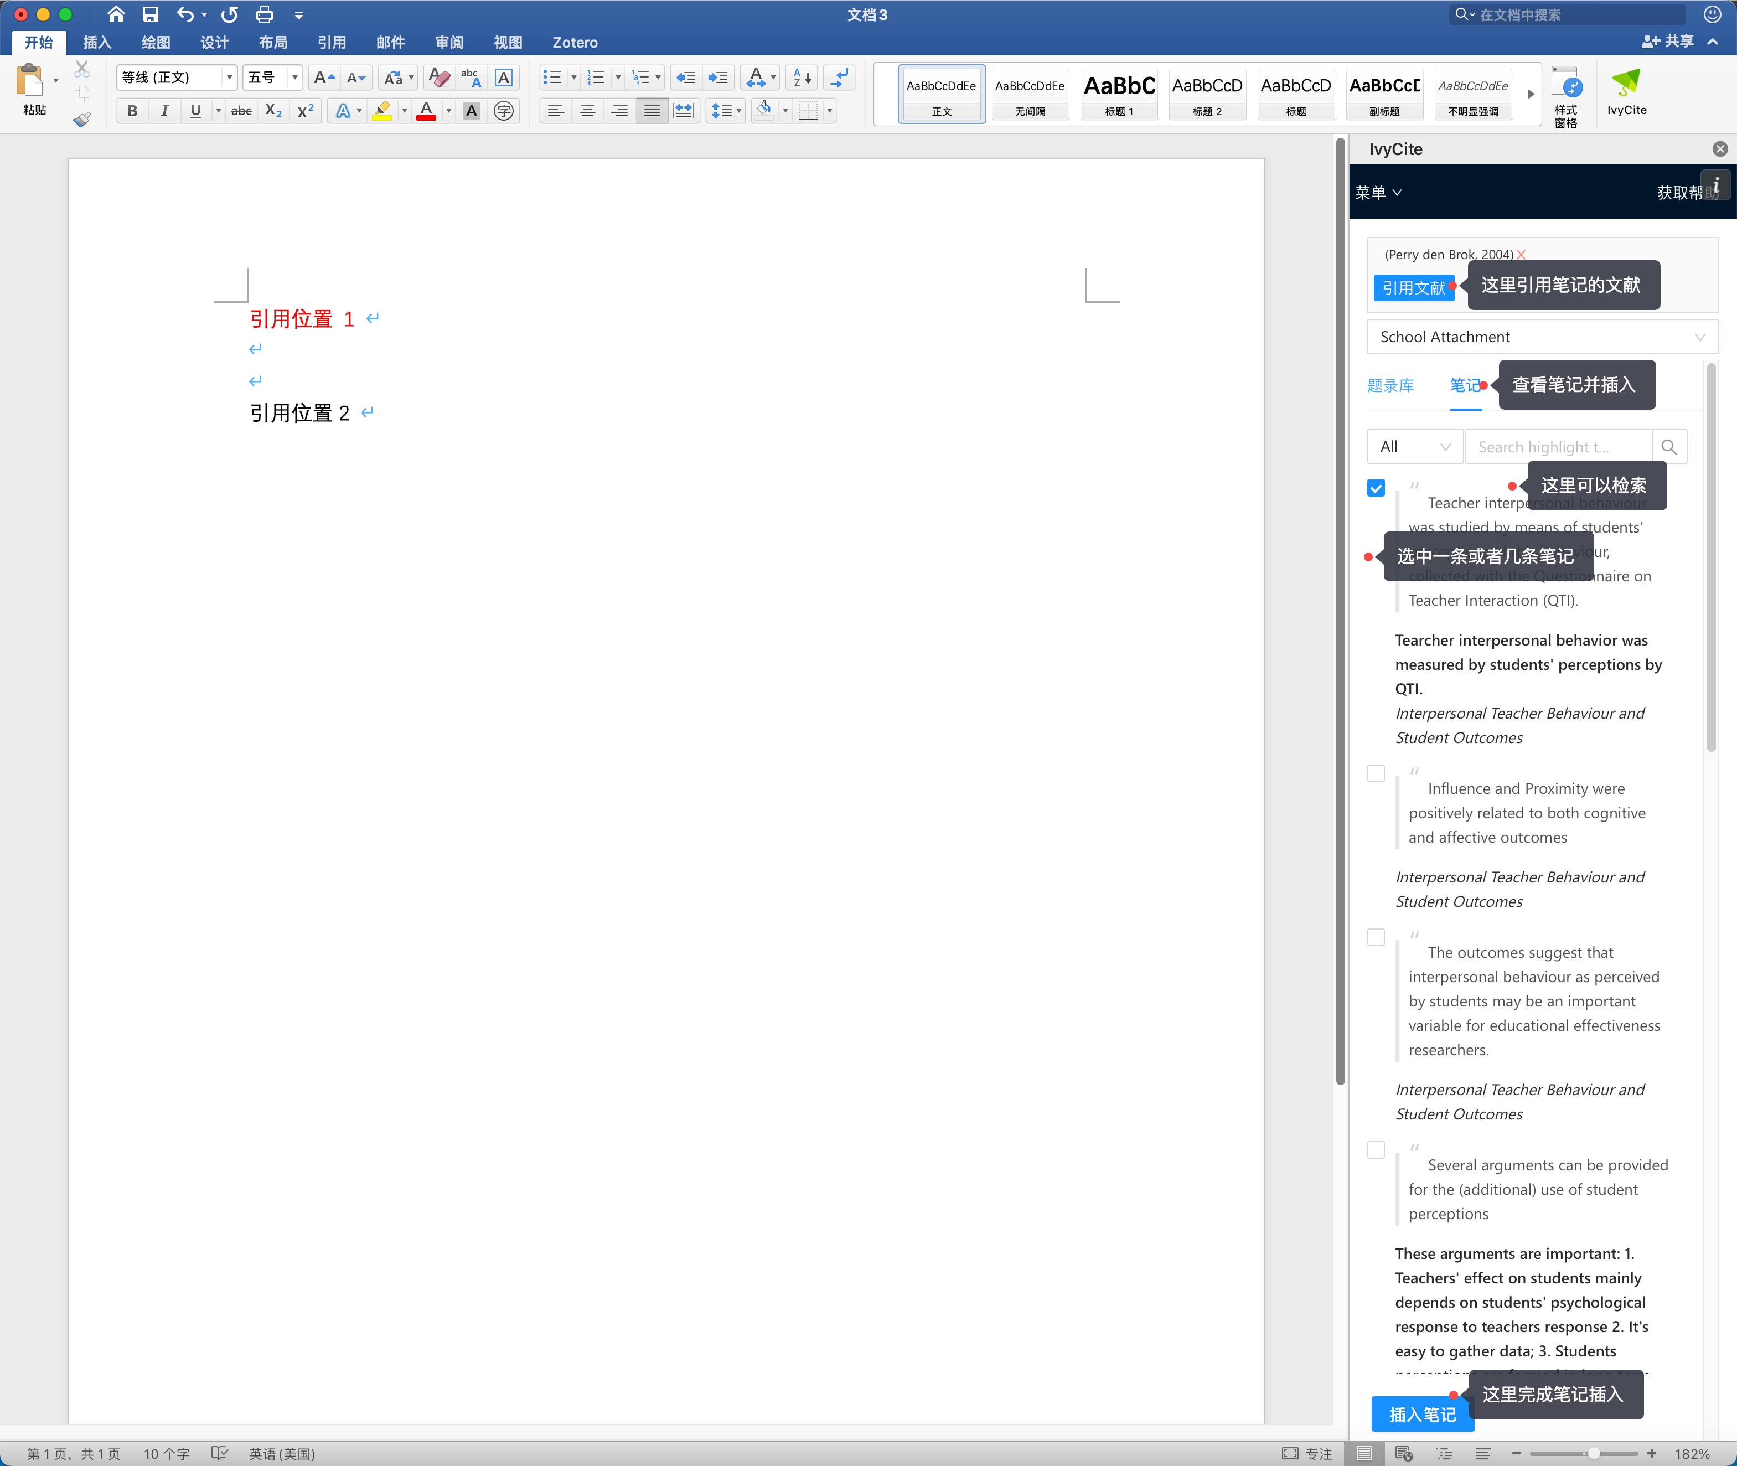Expand the styles gallery arrow
The height and width of the screenshot is (1466, 1737).
[x=1530, y=94]
